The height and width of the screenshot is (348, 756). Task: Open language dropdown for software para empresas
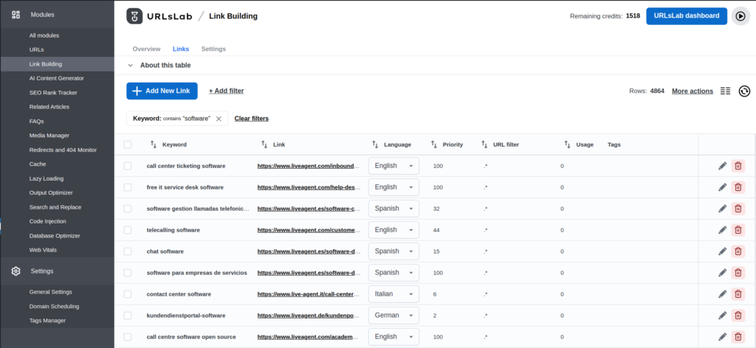click(x=394, y=273)
